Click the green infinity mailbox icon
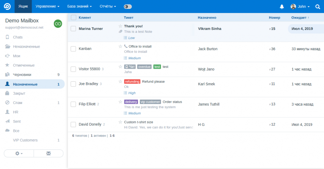 [x=58, y=24]
